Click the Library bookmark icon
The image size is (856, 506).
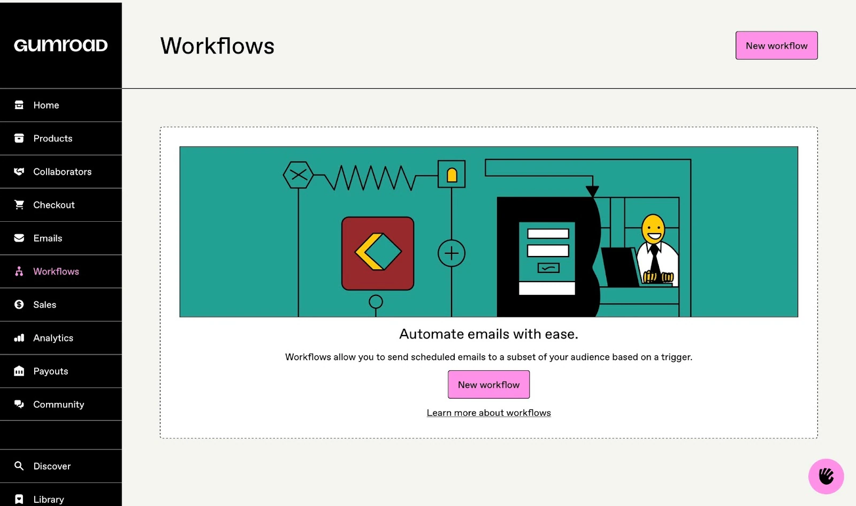click(x=19, y=499)
